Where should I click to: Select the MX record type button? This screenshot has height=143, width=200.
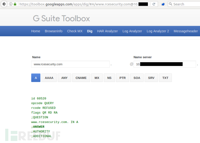pyautogui.click(x=97, y=78)
